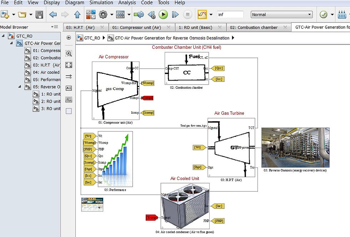Insert an Area box from the palette
This screenshot has height=237, width=350.
pyautogui.click(x=69, y=111)
